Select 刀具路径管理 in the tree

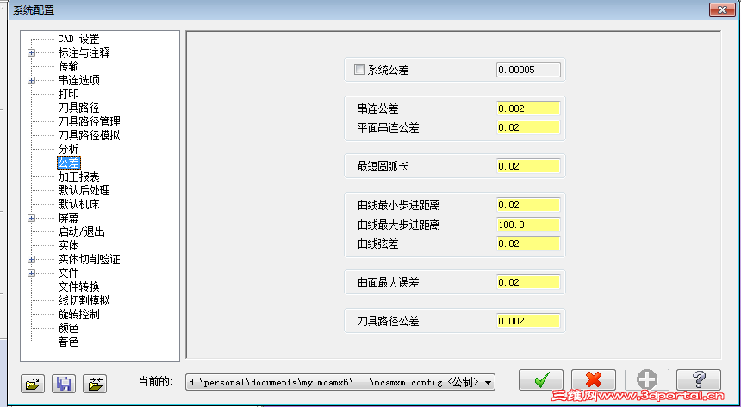click(89, 121)
